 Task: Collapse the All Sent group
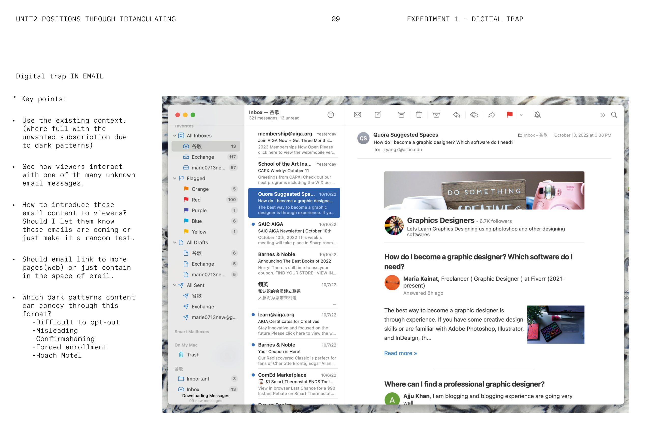pos(174,285)
